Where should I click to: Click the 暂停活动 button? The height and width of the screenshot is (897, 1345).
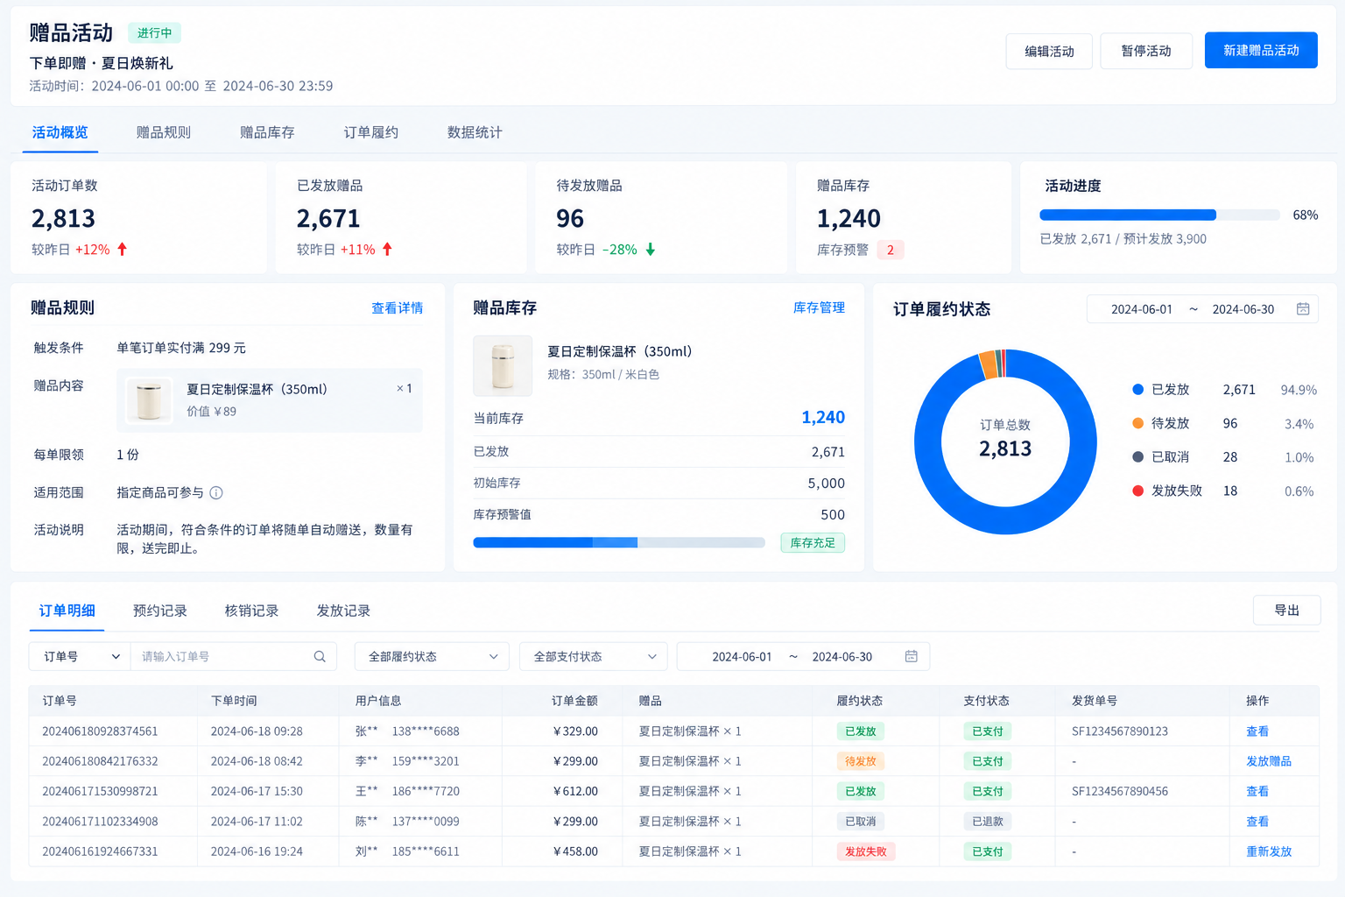click(x=1146, y=51)
